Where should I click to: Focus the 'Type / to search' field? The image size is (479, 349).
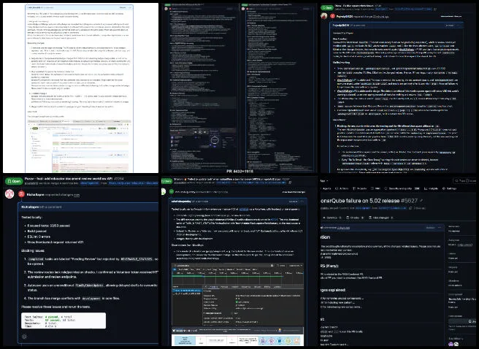click(465, 181)
